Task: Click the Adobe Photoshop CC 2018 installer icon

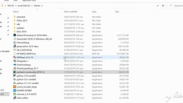Action: 15,35
